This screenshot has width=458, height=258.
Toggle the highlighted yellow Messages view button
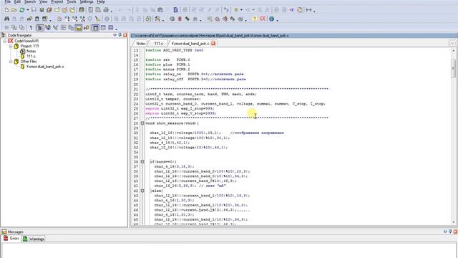(x=79, y=27)
